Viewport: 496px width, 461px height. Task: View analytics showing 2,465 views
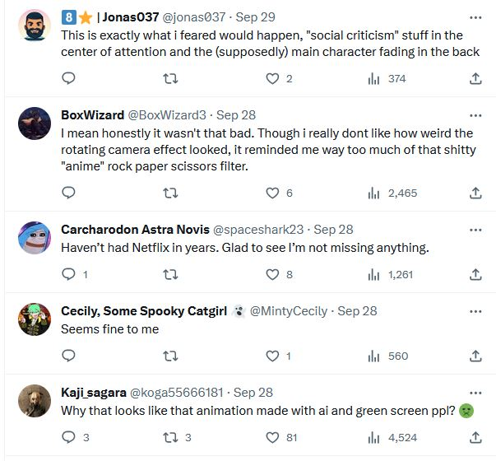coord(374,193)
